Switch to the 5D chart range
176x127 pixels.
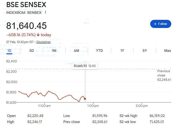point(32,51)
